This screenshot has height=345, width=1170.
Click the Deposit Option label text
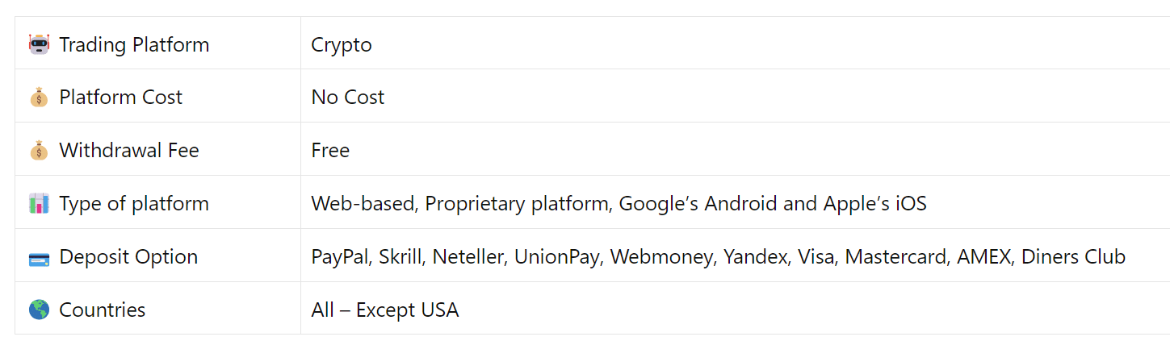click(x=128, y=257)
